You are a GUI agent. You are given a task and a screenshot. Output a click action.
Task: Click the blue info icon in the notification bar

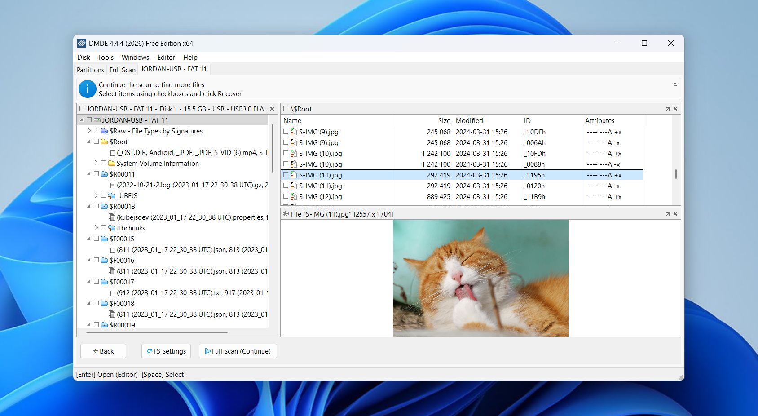[x=87, y=89]
